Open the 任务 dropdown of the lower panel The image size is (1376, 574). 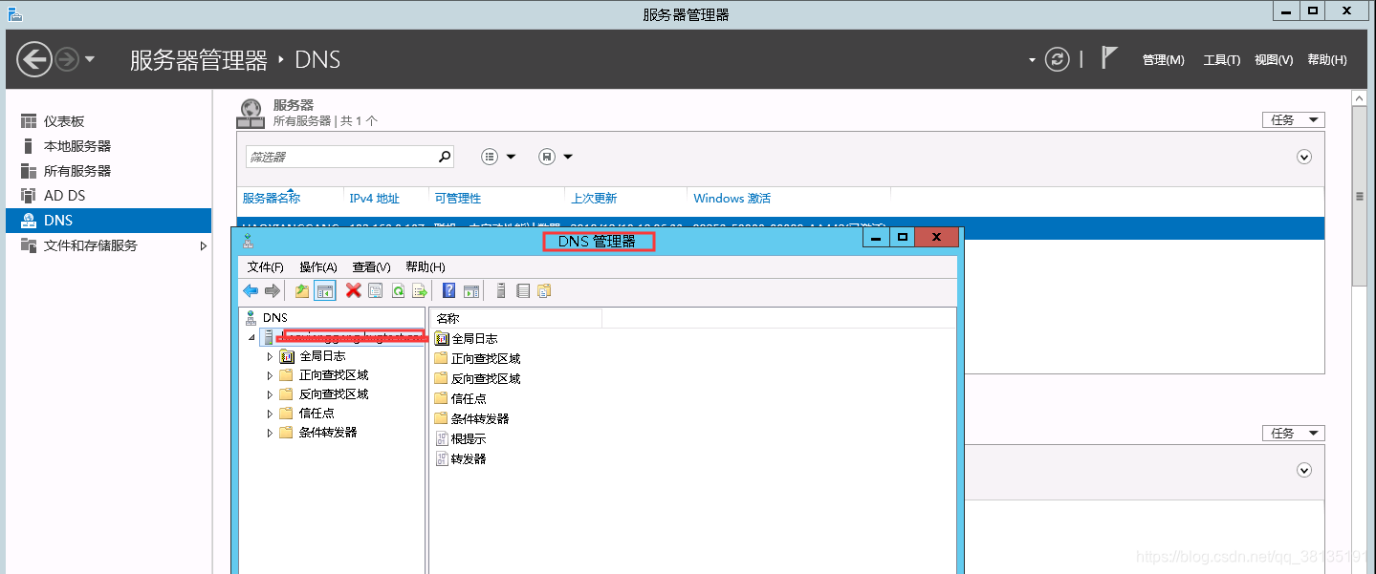pyautogui.click(x=1293, y=433)
